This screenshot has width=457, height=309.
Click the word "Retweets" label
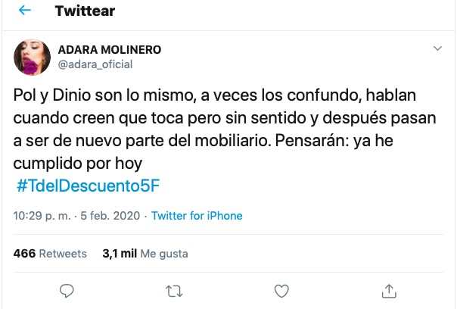(63, 254)
